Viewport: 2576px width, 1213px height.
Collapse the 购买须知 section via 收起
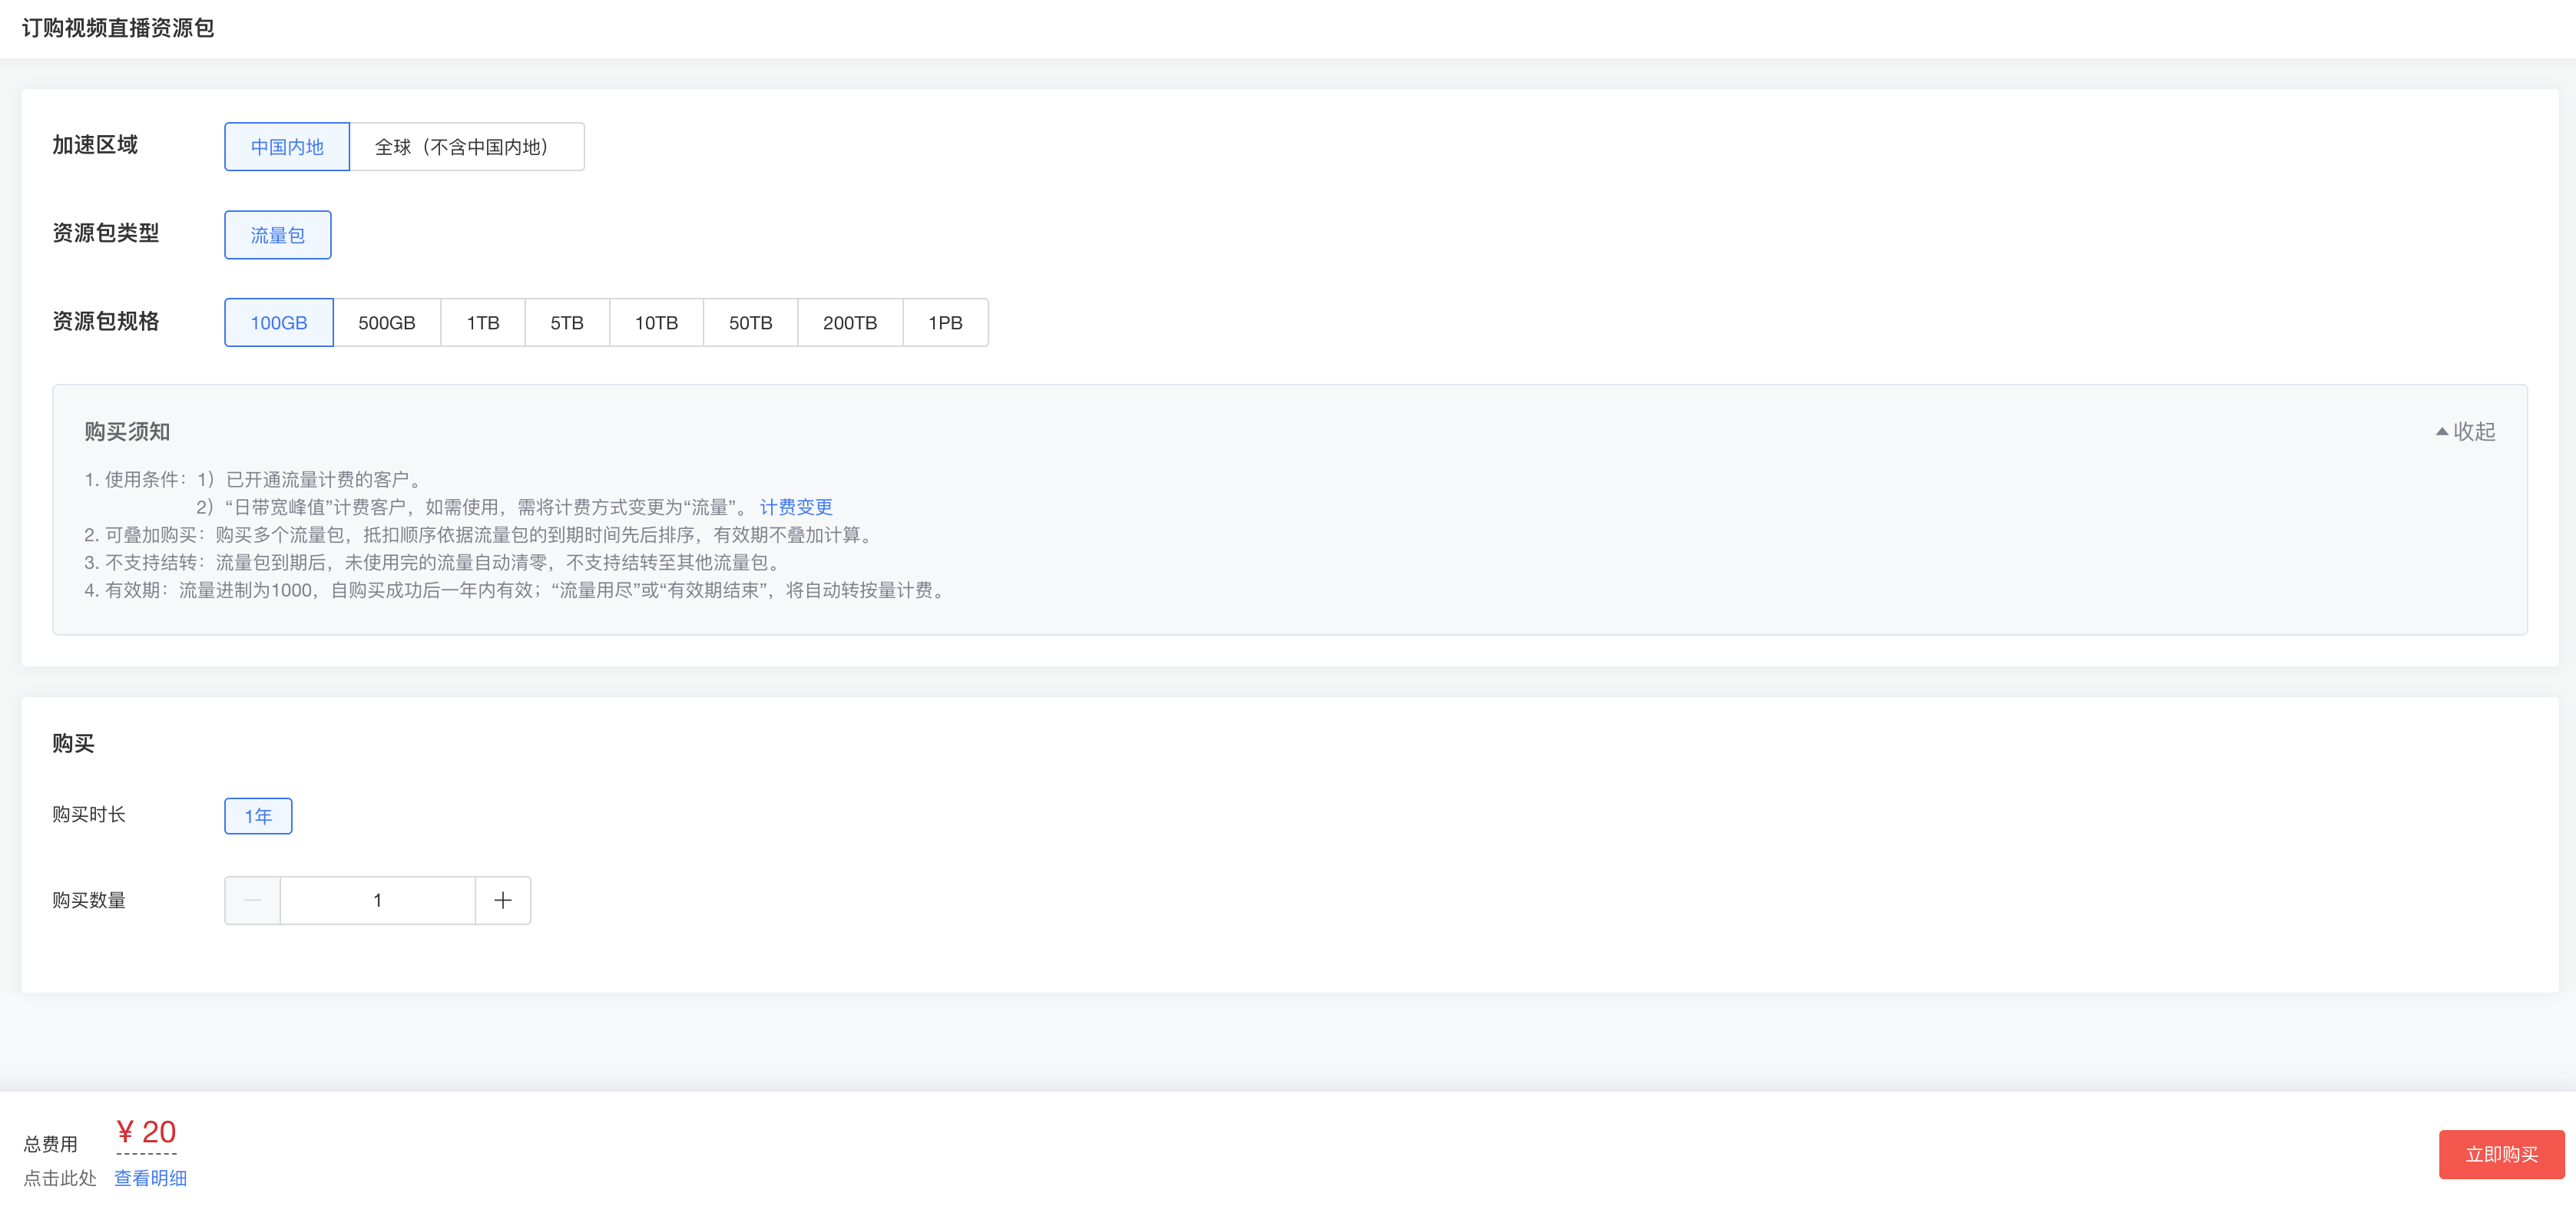[x=2466, y=431]
